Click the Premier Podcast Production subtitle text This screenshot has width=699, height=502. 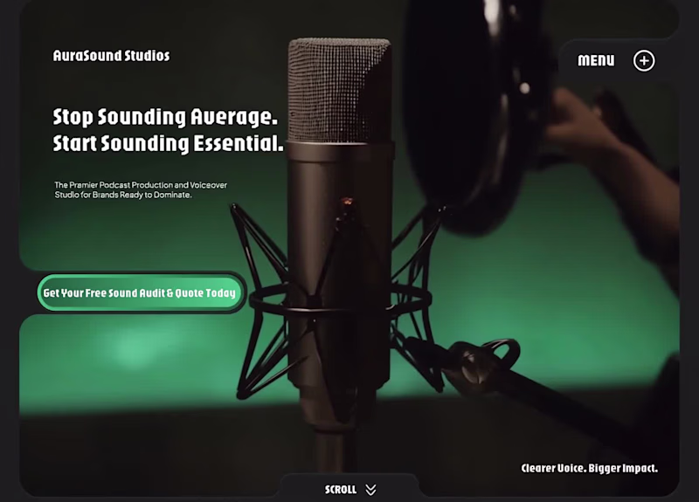coord(141,189)
